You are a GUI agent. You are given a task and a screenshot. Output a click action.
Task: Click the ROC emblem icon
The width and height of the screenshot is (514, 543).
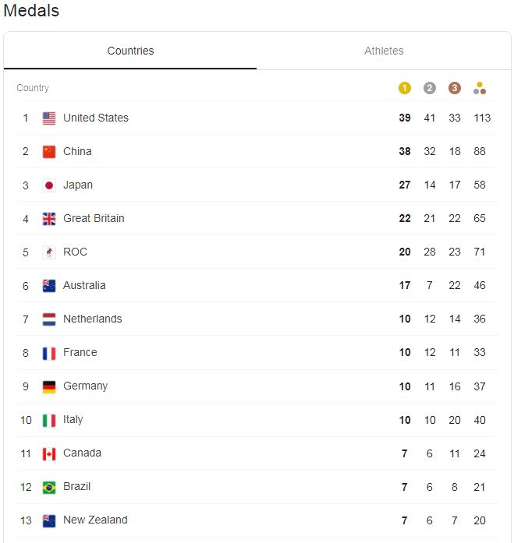tap(49, 252)
